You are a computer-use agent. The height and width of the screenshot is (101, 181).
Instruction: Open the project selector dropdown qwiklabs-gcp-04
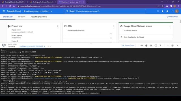(x=38, y=11)
